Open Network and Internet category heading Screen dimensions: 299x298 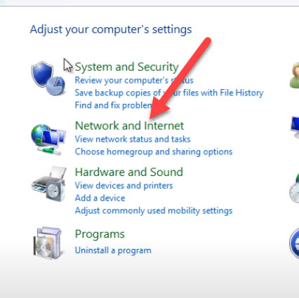[x=129, y=126]
